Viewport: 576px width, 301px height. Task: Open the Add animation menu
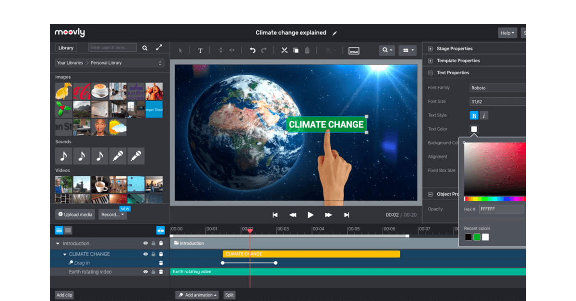197,295
